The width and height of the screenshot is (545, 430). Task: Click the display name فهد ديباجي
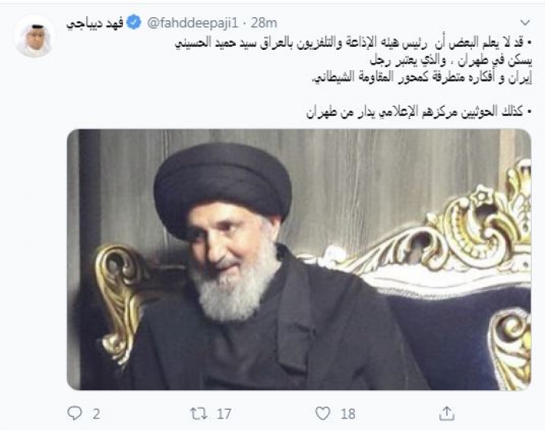point(94,23)
